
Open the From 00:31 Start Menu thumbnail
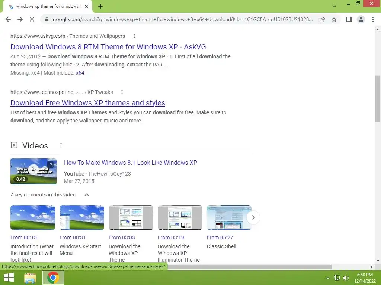tap(82, 217)
